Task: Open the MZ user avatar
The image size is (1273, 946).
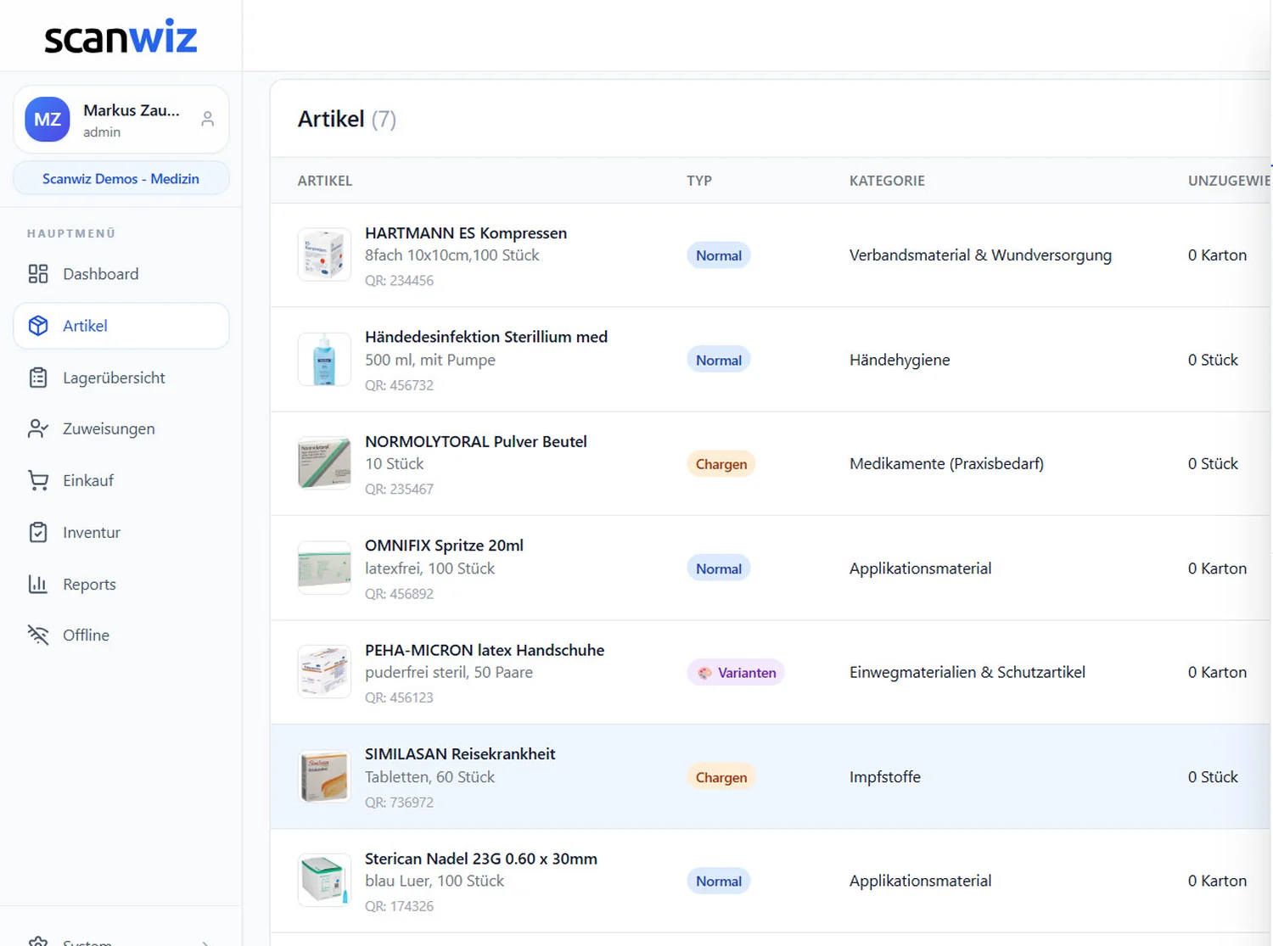Action: 48,120
